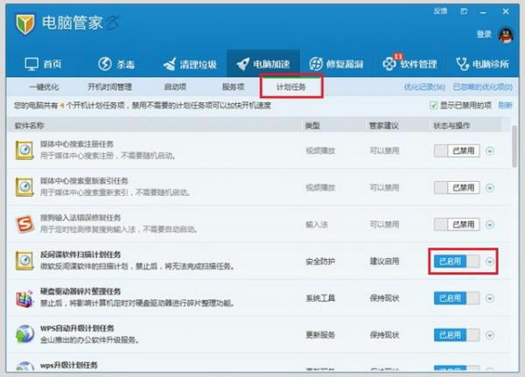Image resolution: width=525 pixels, height=377 pixels.
Task: Toggle 反间谍软件扫描计划任务 enabled switch
Action: (x=457, y=261)
